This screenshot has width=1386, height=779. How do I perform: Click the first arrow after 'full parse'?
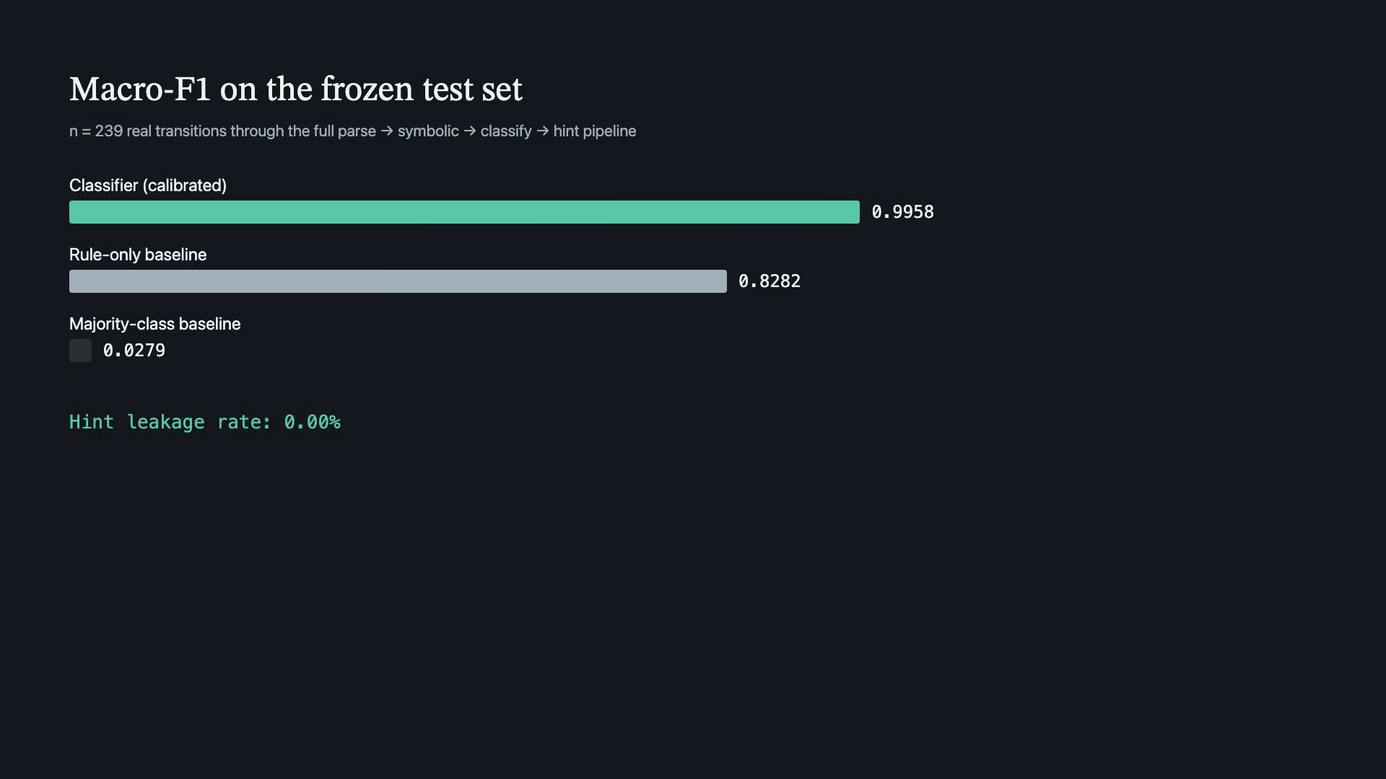pyautogui.click(x=387, y=131)
